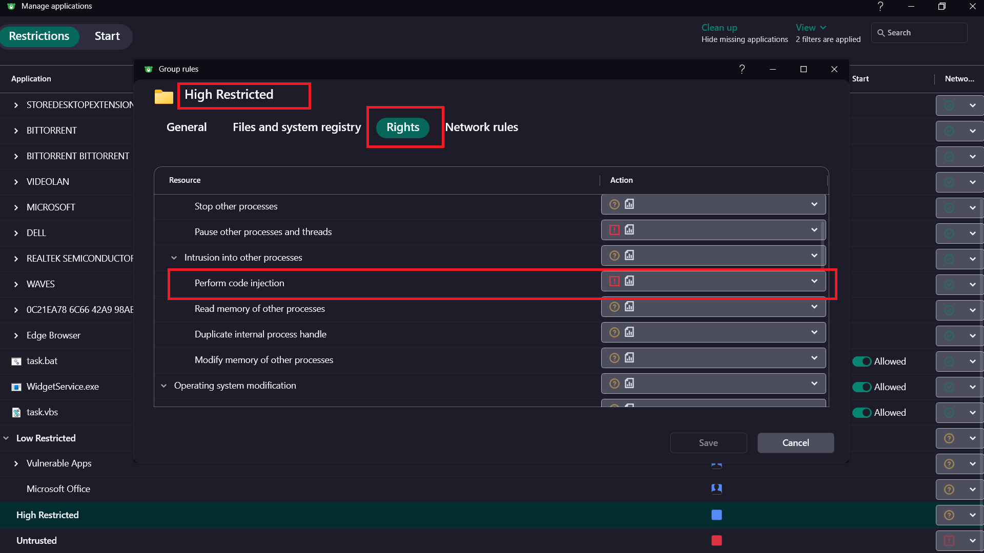Screen dimensions: 984x553
Task: Open action dropdown for Read memory of other processes
Action: coord(814,307)
